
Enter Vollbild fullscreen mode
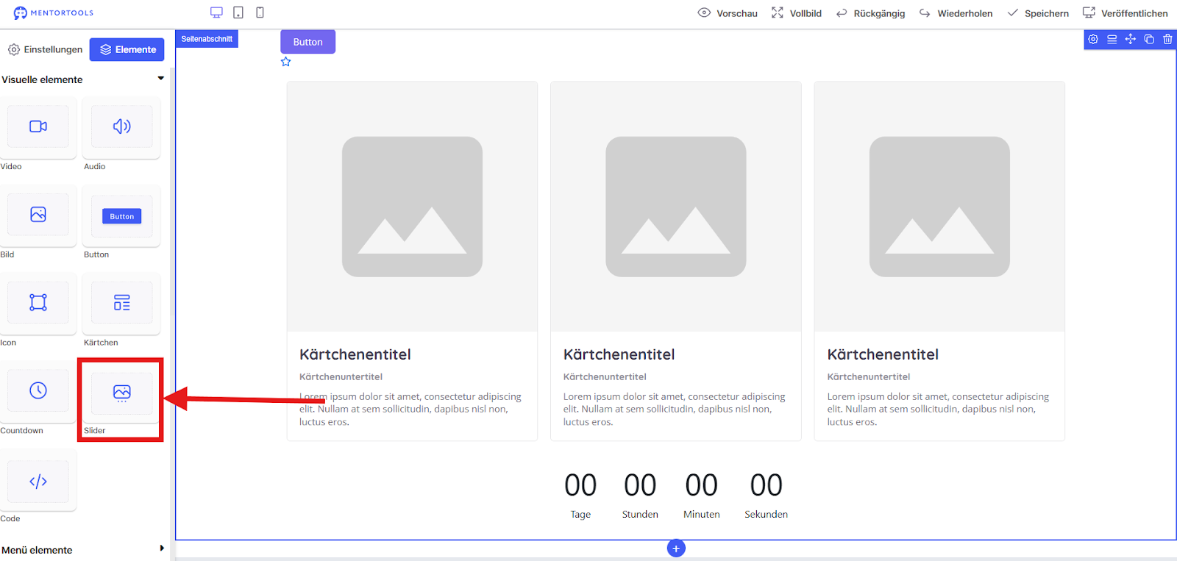coord(797,13)
